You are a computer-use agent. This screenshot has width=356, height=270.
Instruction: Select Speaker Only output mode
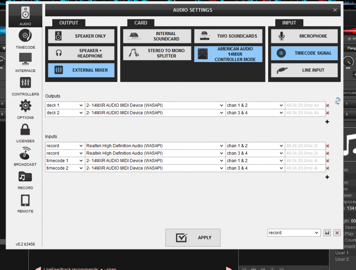pos(81,36)
